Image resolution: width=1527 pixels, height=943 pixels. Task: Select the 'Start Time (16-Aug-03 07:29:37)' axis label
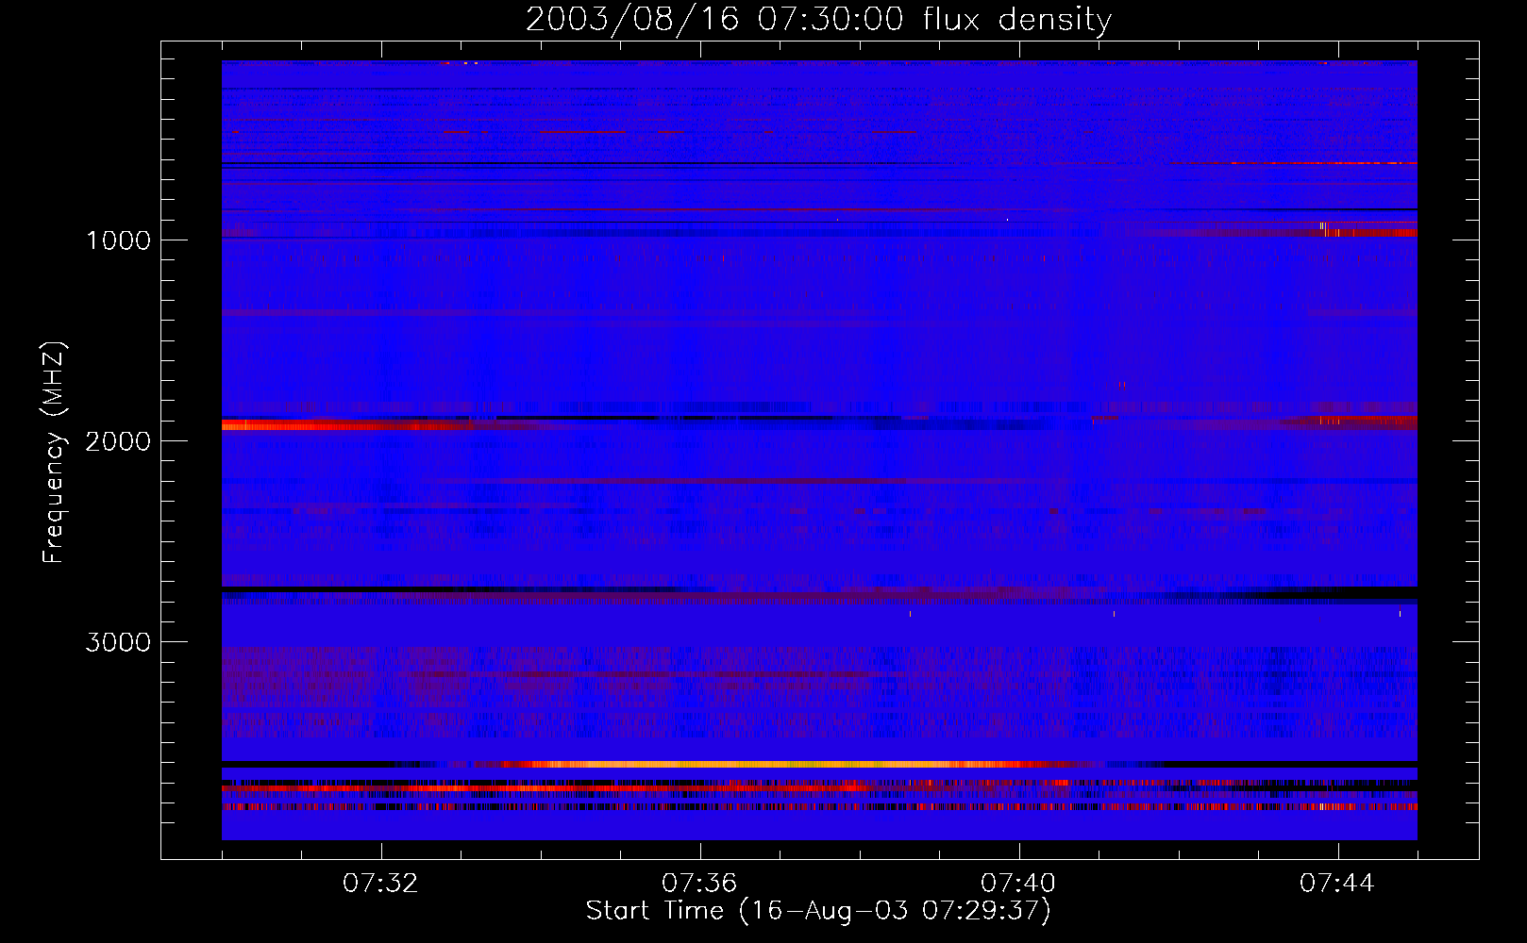point(818,911)
